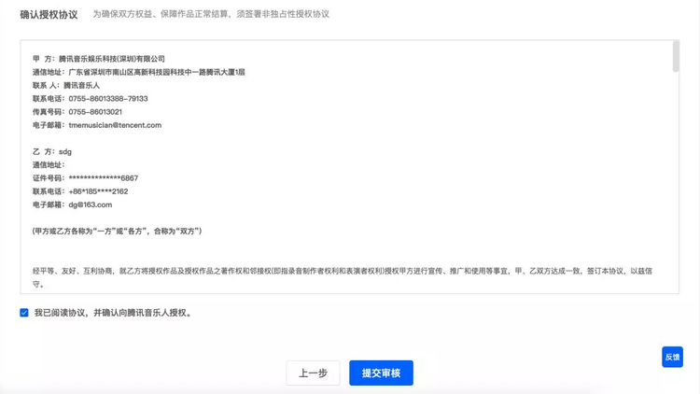Screen dimensions: 700x394
Task: Click the paragraph beginning 经平等、友好、互利协商
Action: 343,277
